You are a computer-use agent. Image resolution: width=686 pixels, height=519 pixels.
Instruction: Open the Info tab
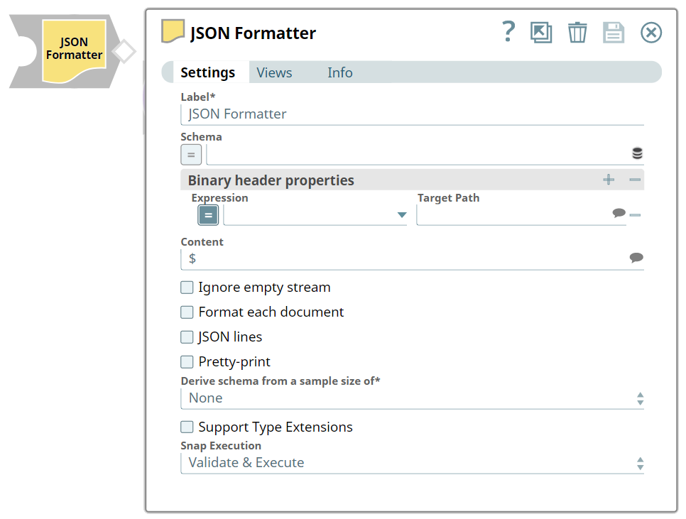pos(339,72)
